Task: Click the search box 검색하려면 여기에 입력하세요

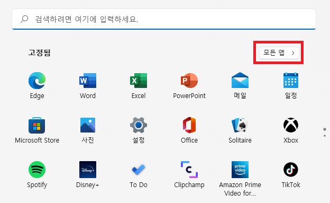Action: pos(164,19)
